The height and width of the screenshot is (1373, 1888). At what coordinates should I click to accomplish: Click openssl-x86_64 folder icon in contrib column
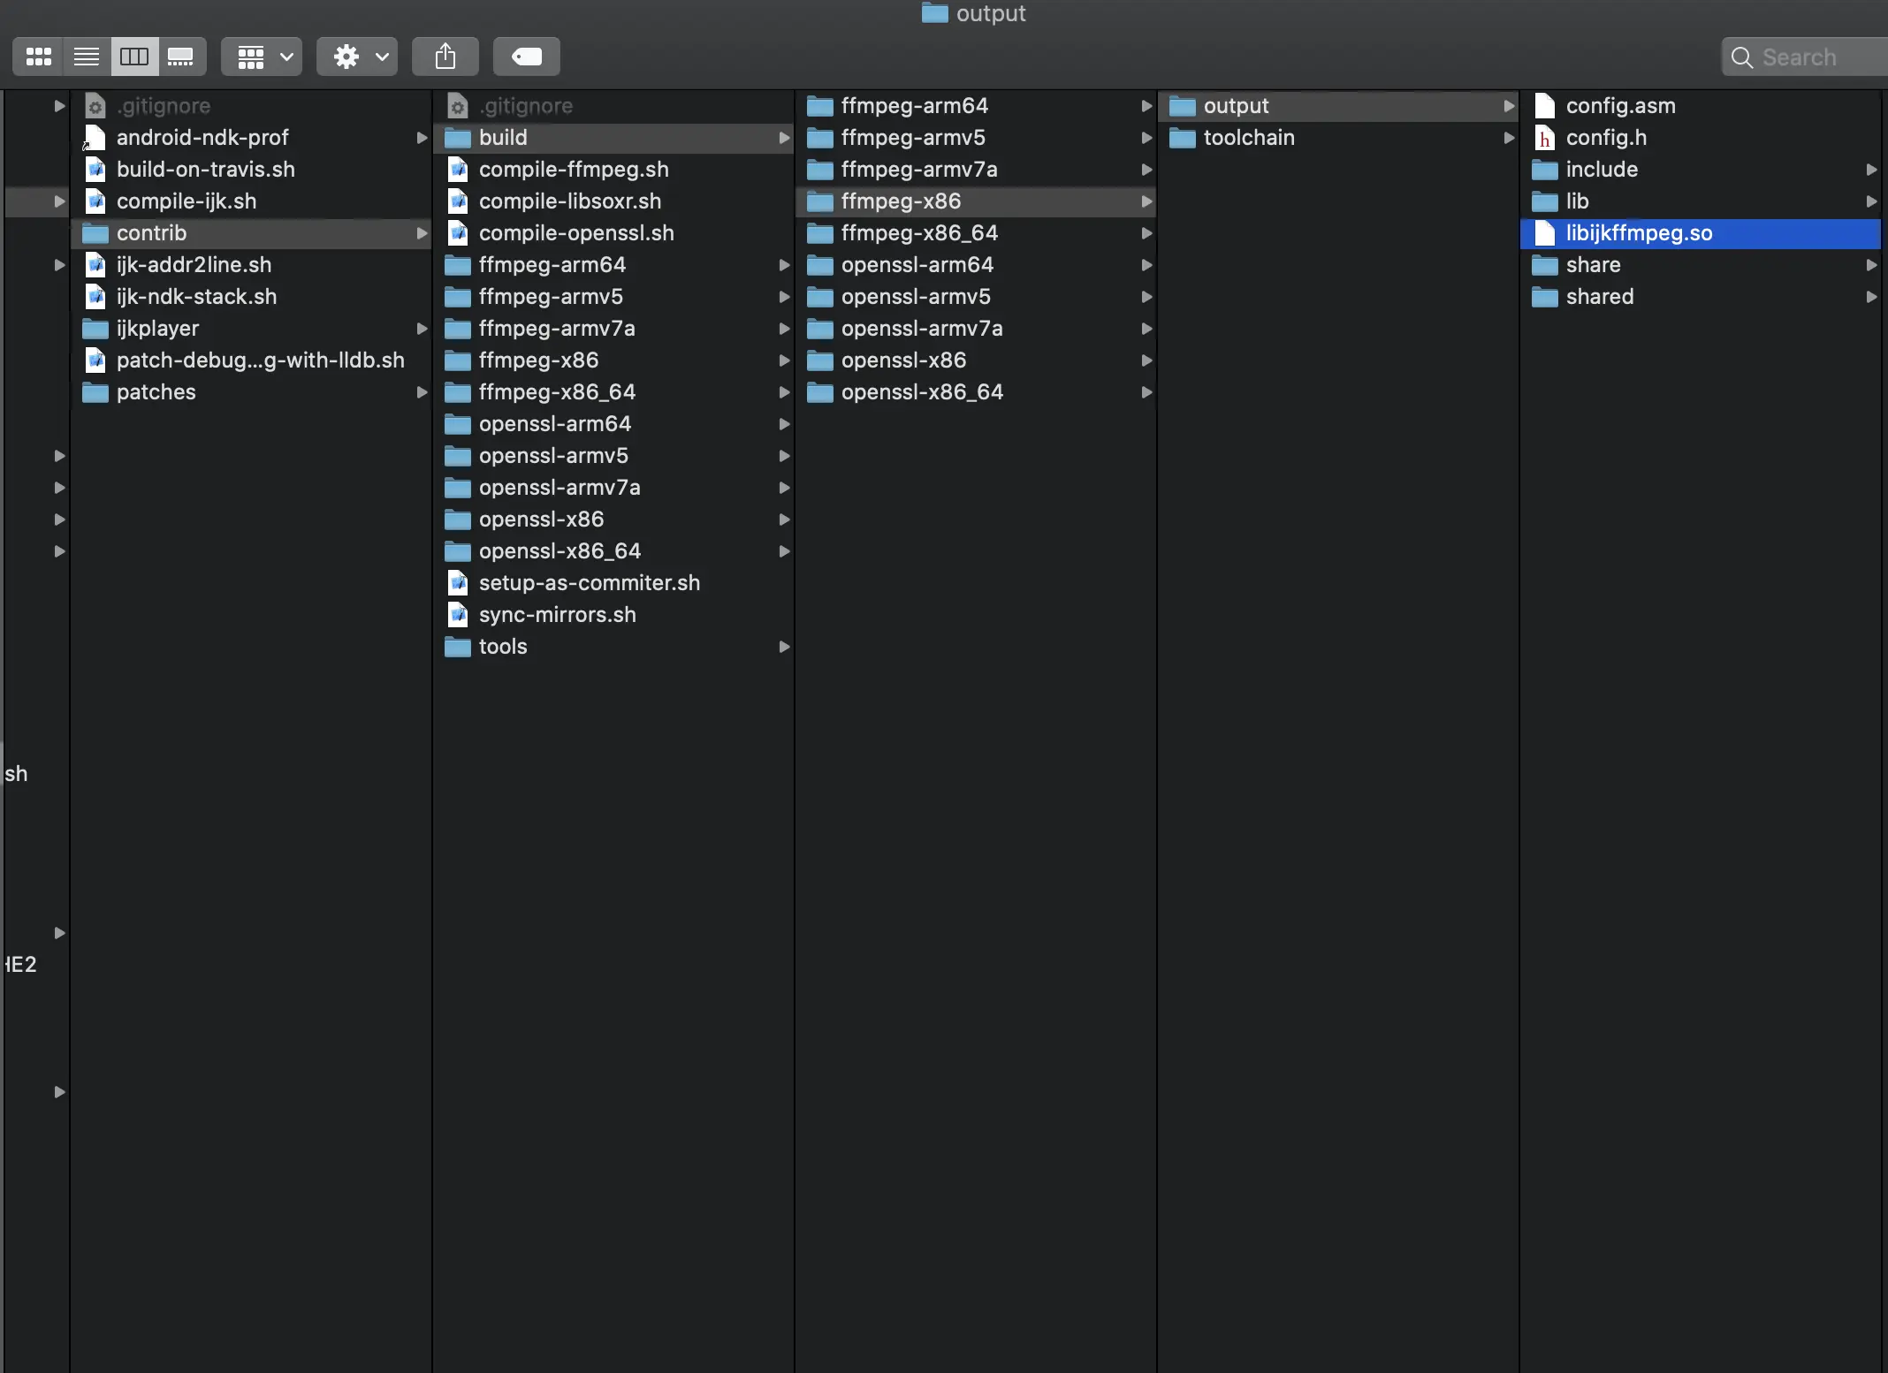[457, 551]
